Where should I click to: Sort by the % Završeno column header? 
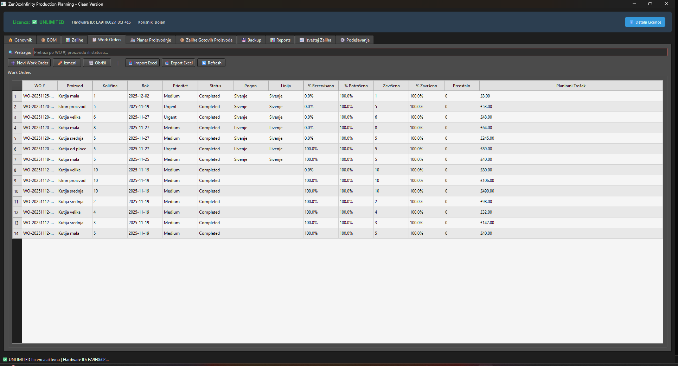(x=427, y=86)
